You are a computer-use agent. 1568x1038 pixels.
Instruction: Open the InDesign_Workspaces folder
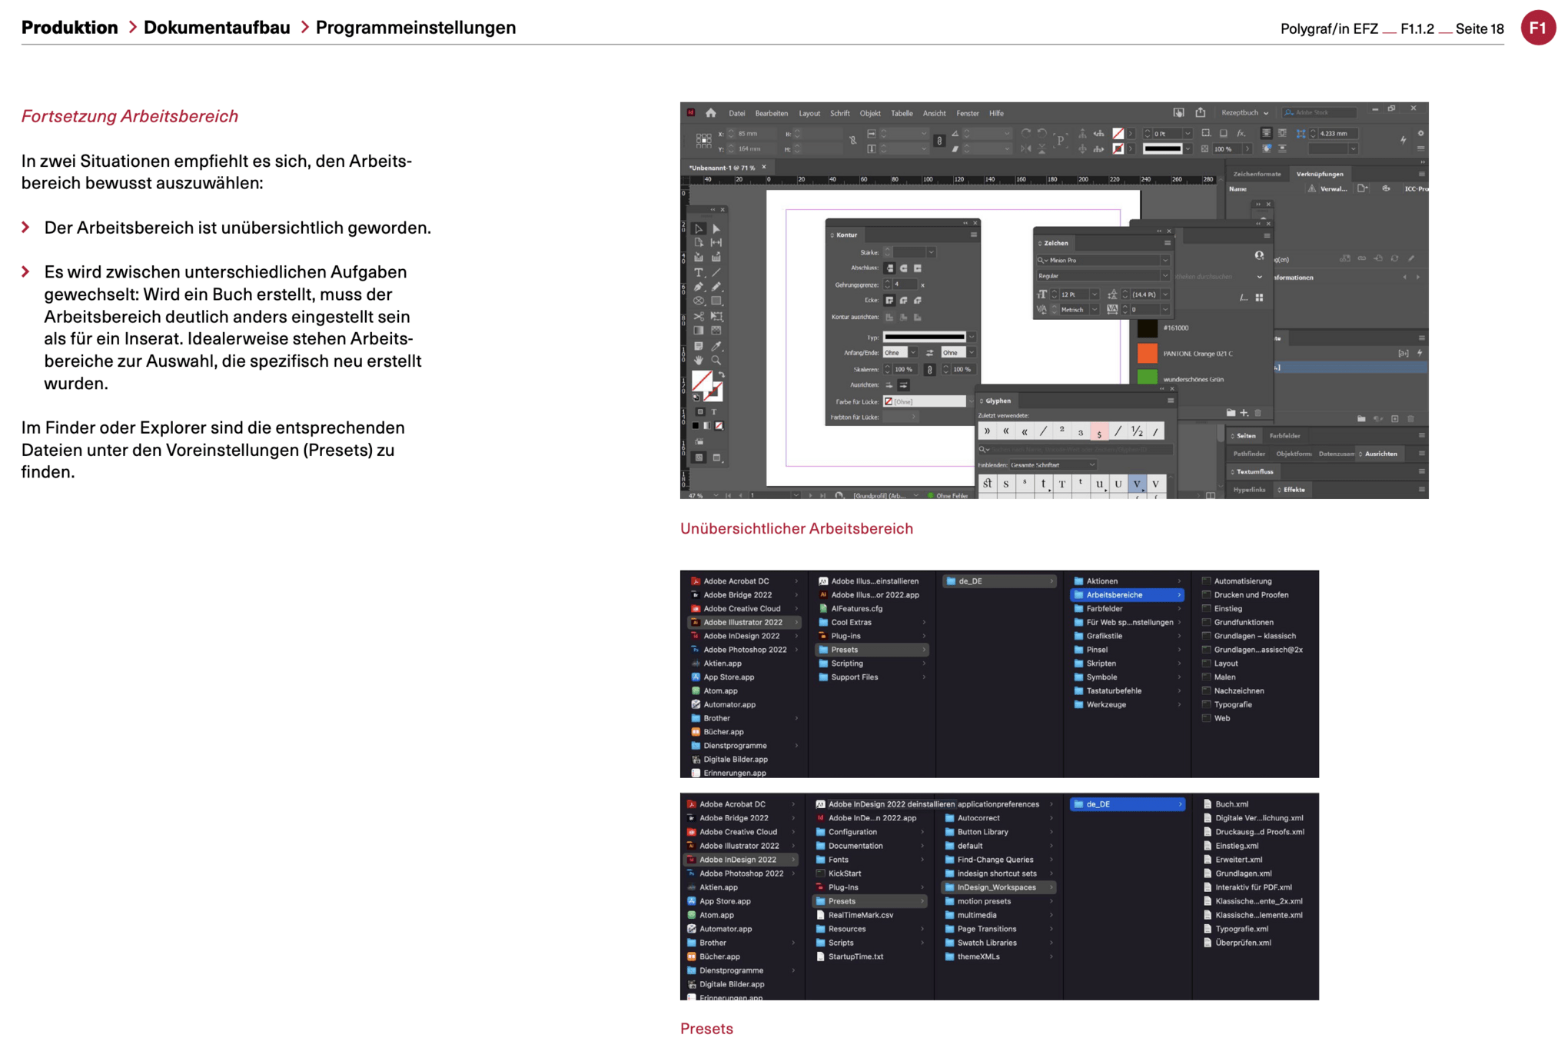coord(997,887)
